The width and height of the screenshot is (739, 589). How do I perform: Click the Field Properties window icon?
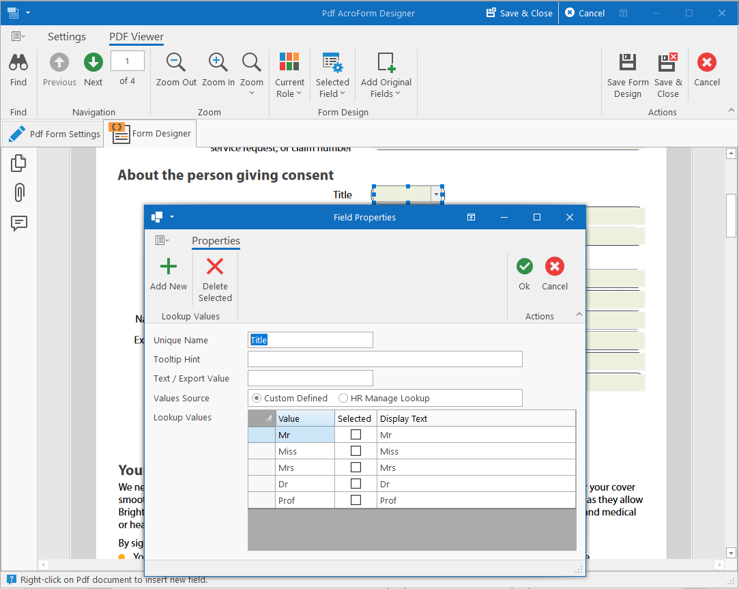point(157,217)
